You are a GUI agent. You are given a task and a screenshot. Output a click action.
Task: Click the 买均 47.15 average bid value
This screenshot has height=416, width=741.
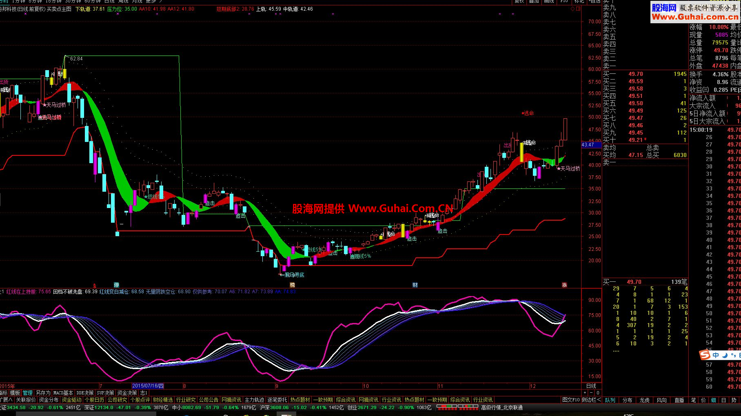635,155
